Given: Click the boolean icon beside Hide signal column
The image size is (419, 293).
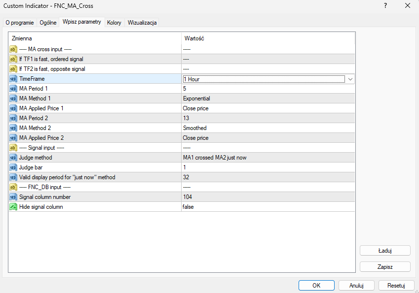Looking at the screenshot, I should (13, 207).
